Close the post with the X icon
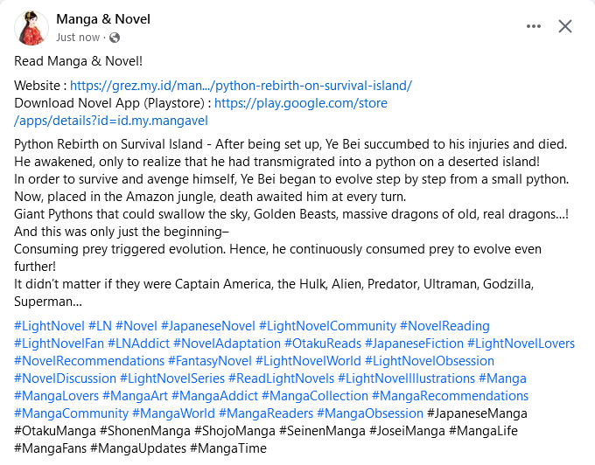The width and height of the screenshot is (595, 465). click(565, 26)
